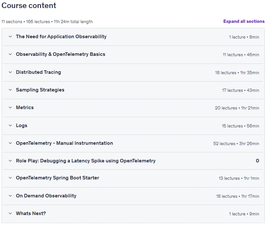Image resolution: width=267 pixels, height=225 pixels.
Task: Click the '1 lecture • 9min' label
Action: pyautogui.click(x=244, y=214)
